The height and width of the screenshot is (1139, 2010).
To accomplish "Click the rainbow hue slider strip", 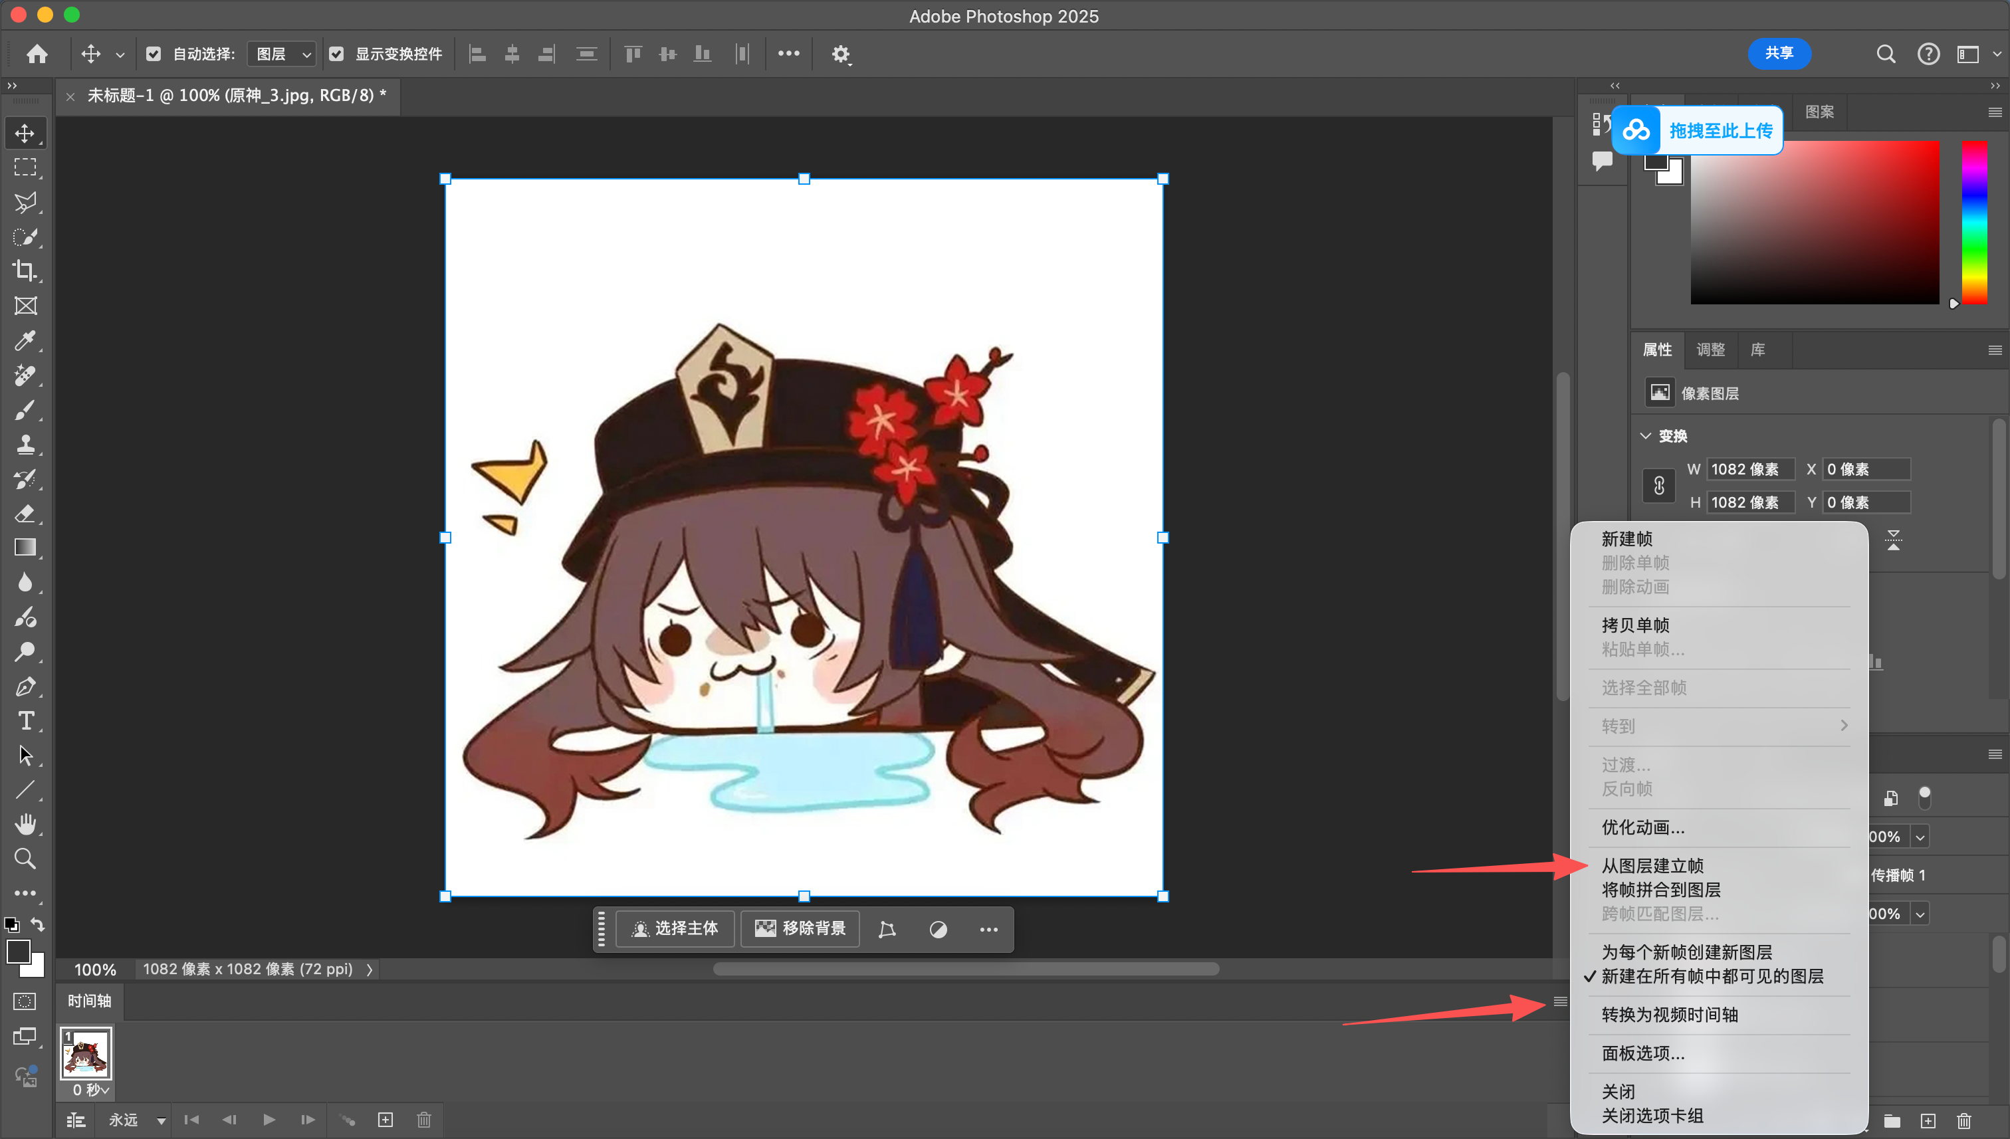I will 1973,222.
